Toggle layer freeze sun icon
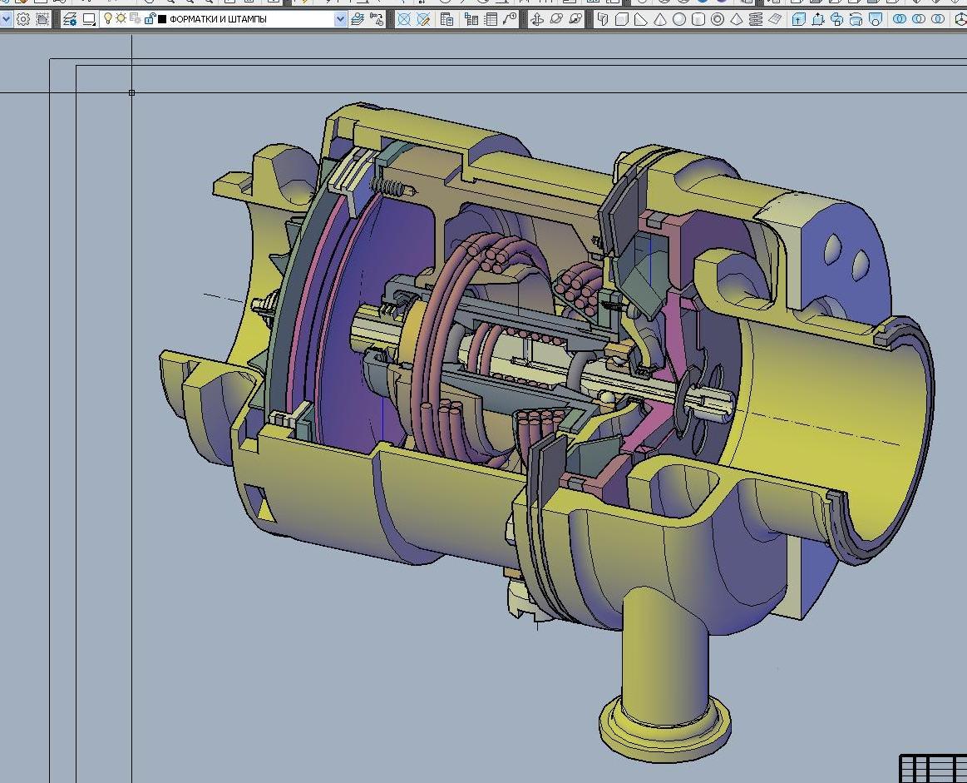This screenshot has width=967, height=783. (x=121, y=18)
